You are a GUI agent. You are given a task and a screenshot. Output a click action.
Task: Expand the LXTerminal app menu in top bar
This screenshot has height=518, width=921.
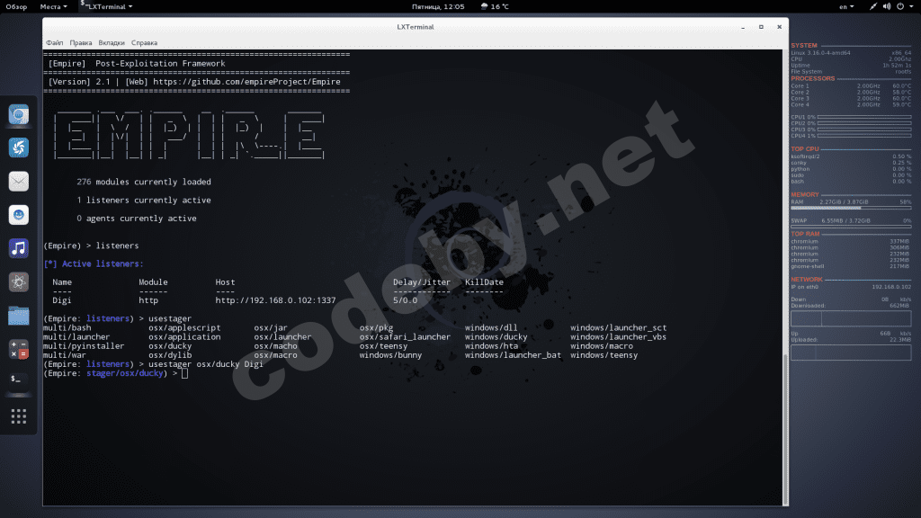pyautogui.click(x=106, y=6)
